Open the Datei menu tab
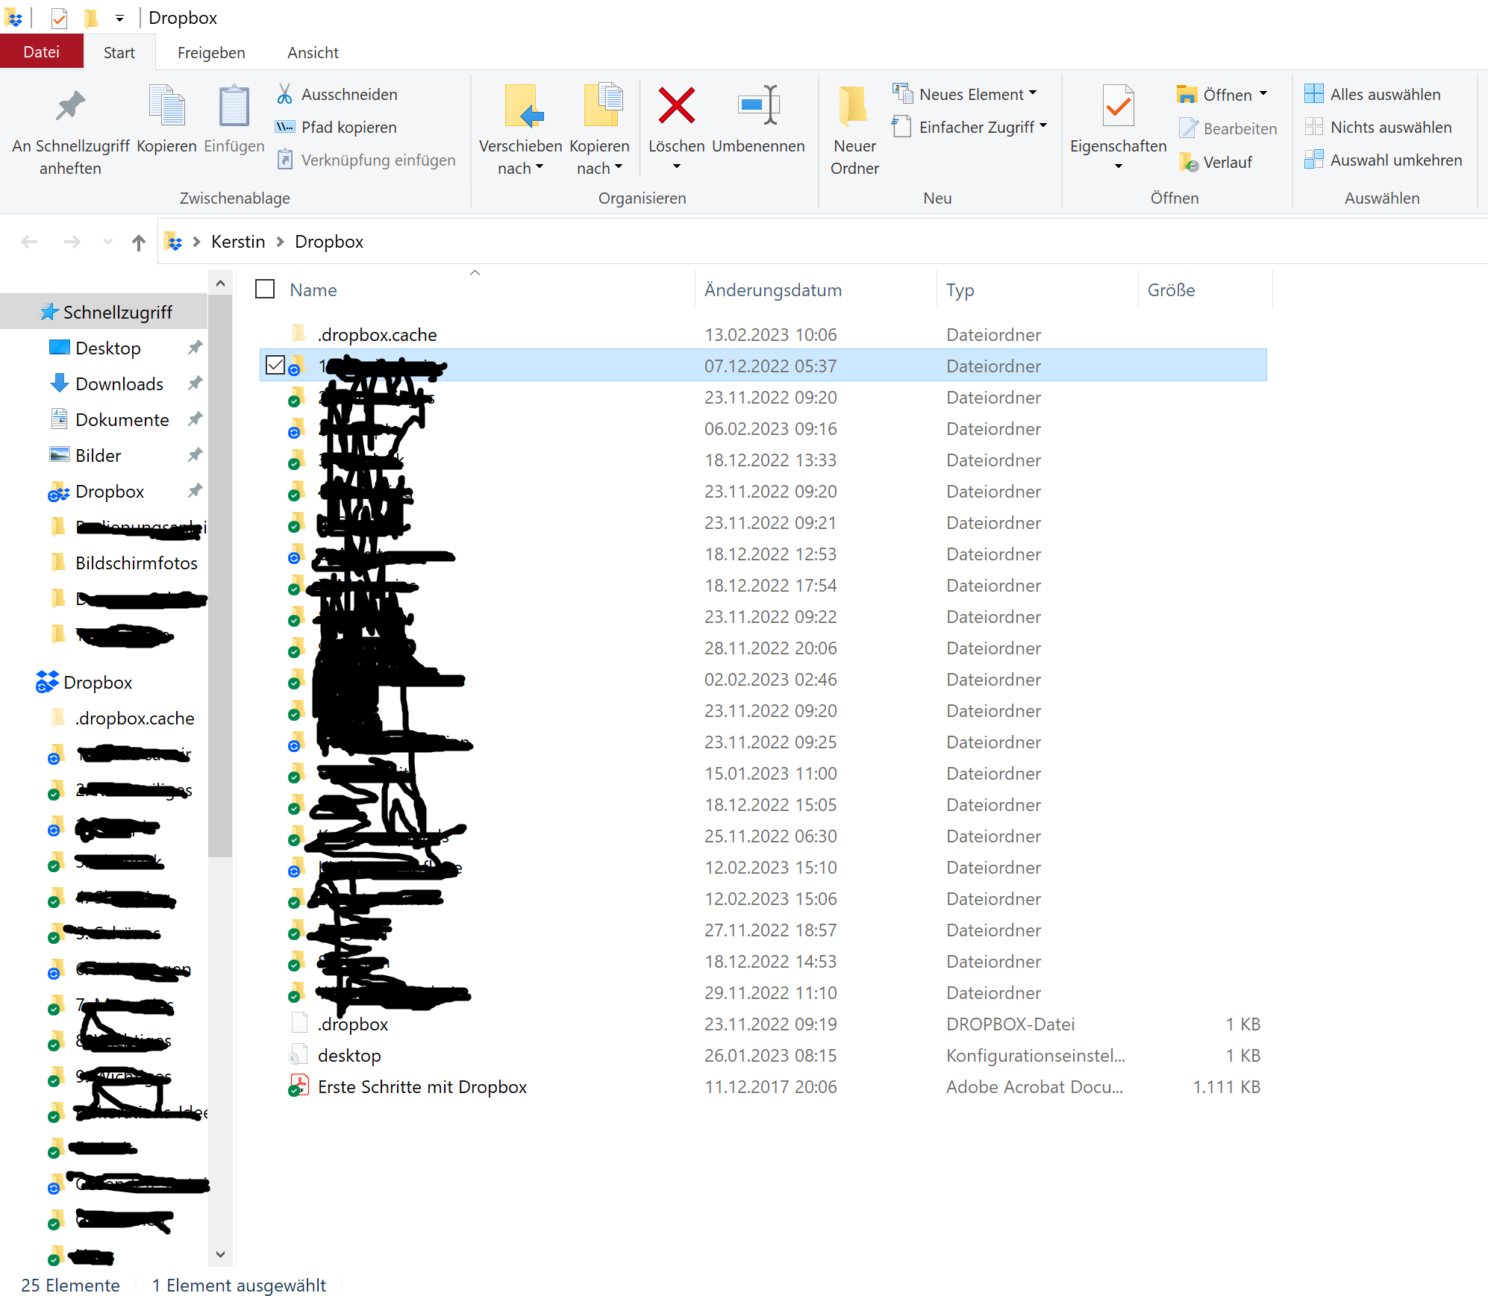1488x1296 pixels. (x=42, y=52)
